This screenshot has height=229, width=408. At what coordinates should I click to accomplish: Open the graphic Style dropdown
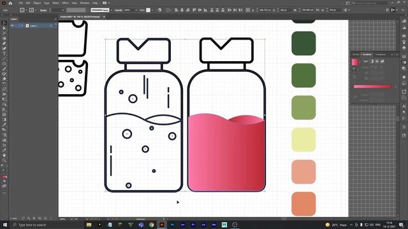coord(152,10)
